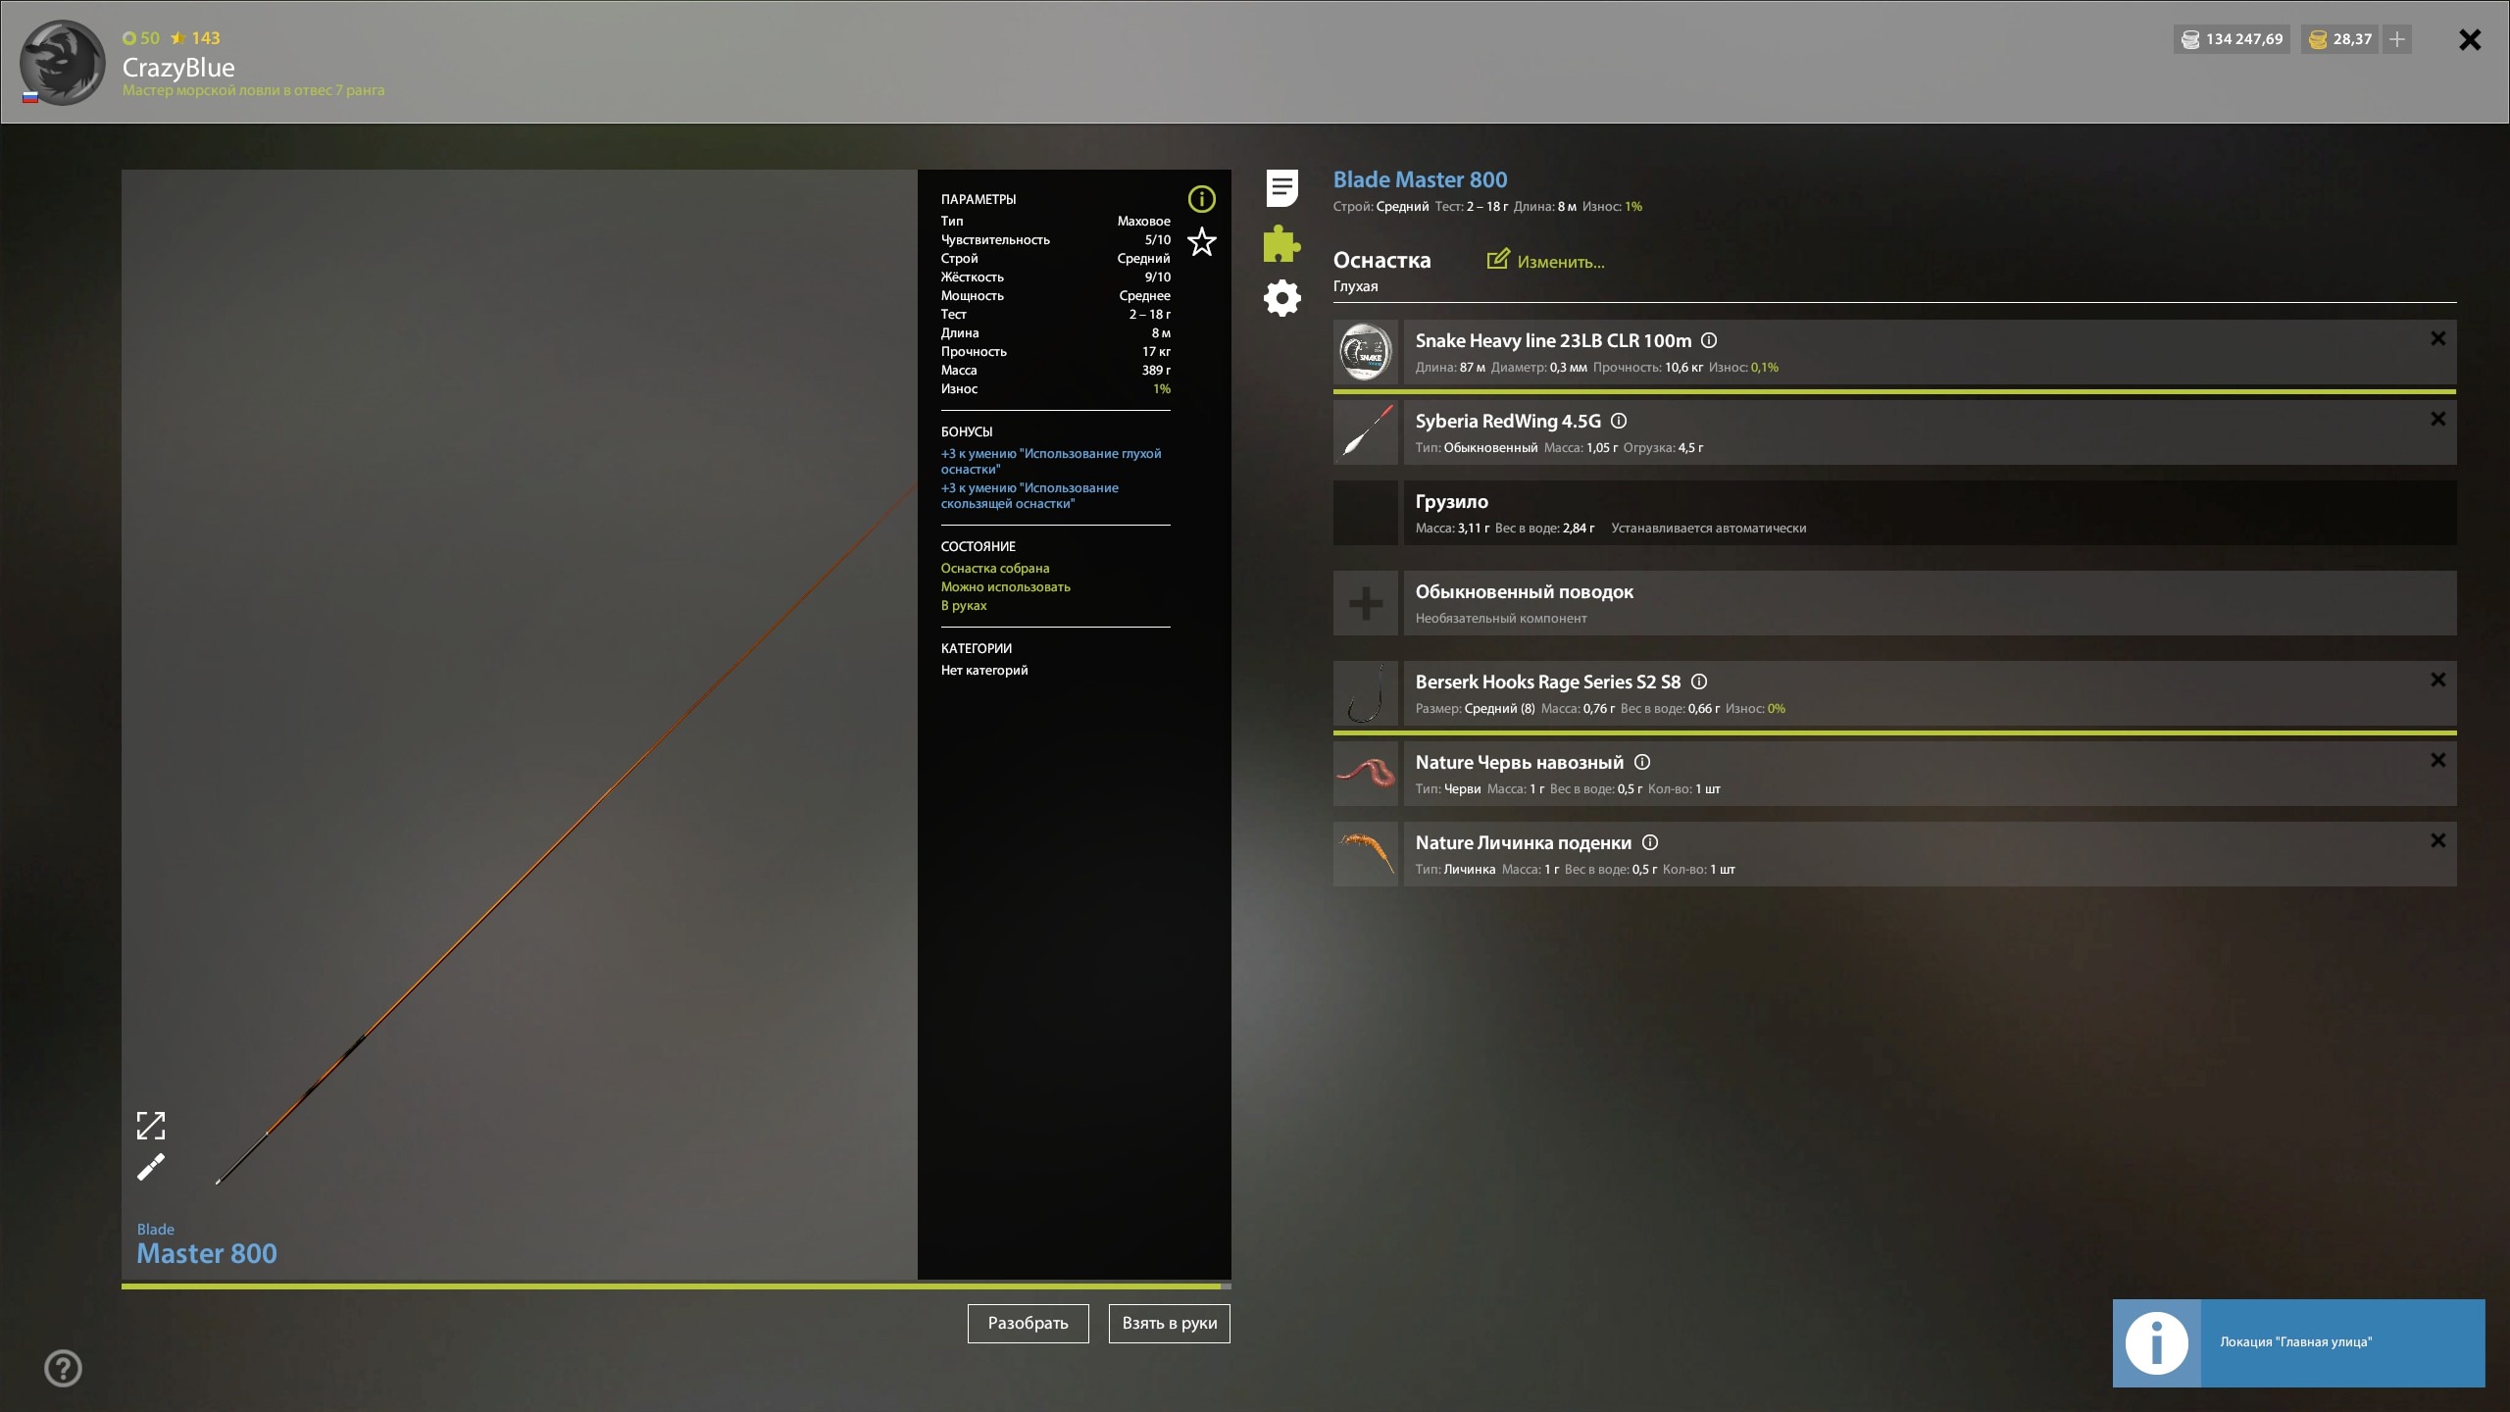Toggle the favorite star for this rod
2510x1412 pixels.
pyautogui.click(x=1201, y=241)
